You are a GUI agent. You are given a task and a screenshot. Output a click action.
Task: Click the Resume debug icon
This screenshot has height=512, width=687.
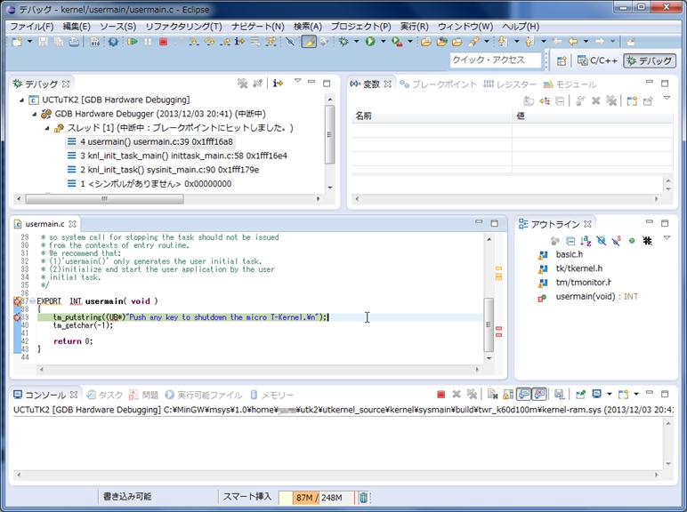[x=133, y=42]
